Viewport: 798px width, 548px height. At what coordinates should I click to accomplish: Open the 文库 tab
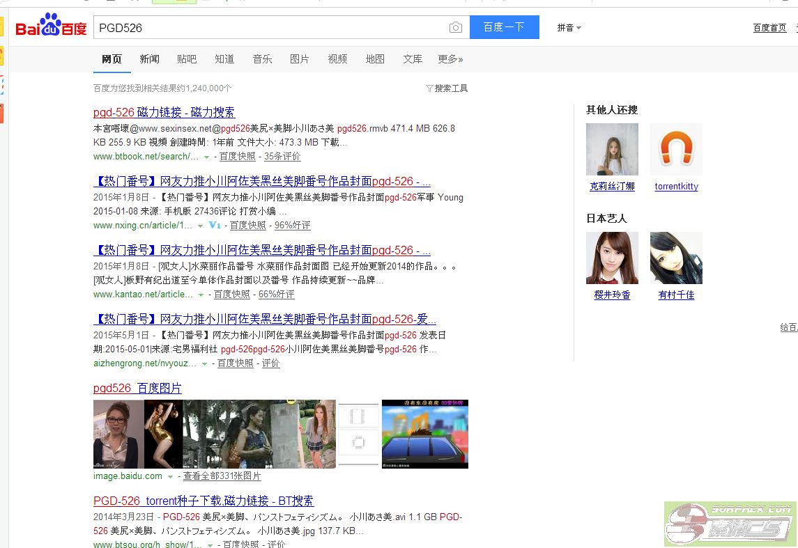pos(413,59)
